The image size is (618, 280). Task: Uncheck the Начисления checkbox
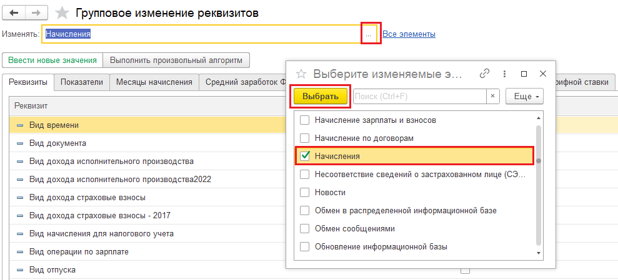click(x=305, y=156)
